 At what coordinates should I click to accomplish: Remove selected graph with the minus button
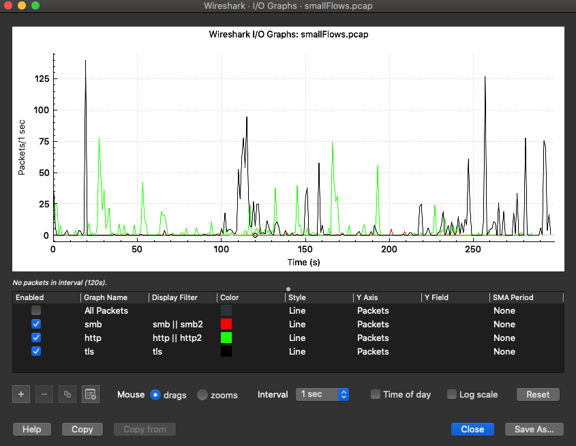pyautogui.click(x=44, y=394)
